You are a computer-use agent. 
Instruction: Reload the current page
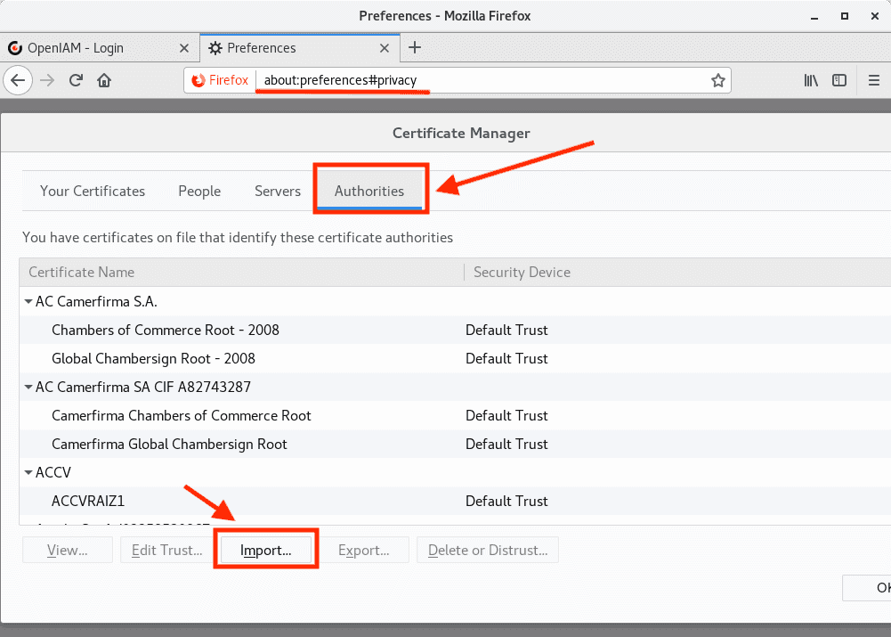point(77,80)
